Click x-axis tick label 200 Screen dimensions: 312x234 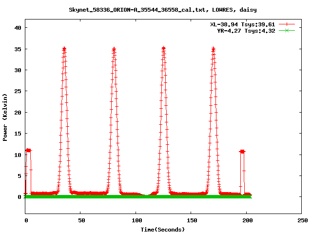click(x=247, y=220)
